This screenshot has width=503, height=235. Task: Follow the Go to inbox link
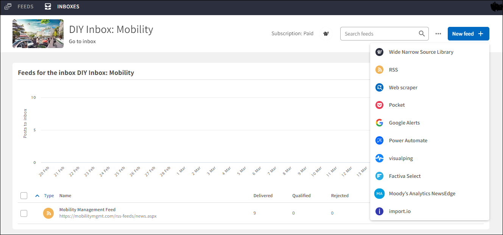tap(82, 41)
